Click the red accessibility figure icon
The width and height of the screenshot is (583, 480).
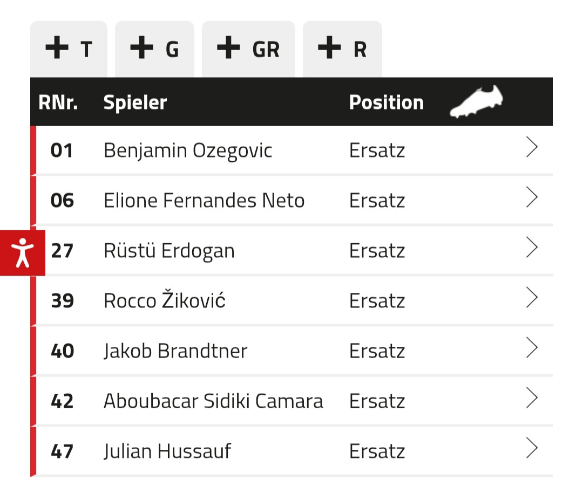point(22,252)
